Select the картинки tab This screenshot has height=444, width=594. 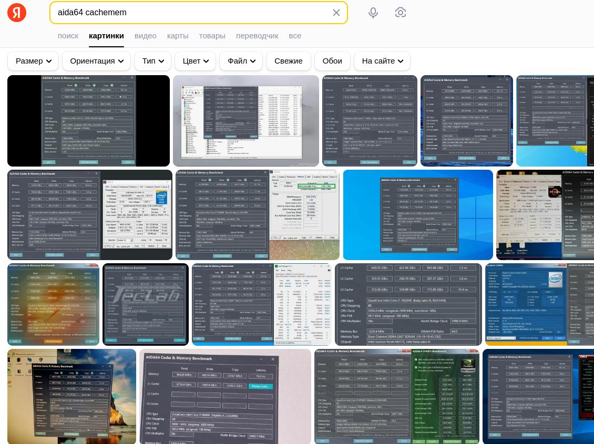(107, 36)
